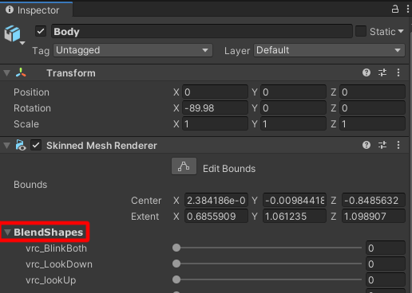
Task: Click the Extent label under Bounds
Action: [145, 217]
